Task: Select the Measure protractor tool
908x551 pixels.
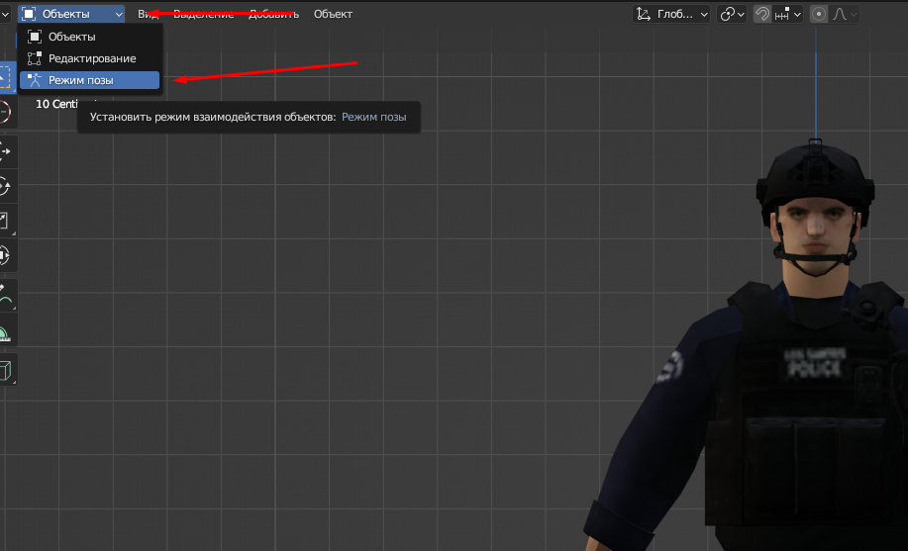Action: pyautogui.click(x=4, y=331)
